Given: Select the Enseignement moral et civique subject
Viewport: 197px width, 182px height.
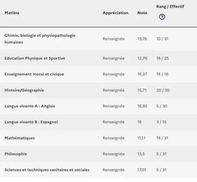Looking at the screenshot, I should pyautogui.click(x=34, y=74).
